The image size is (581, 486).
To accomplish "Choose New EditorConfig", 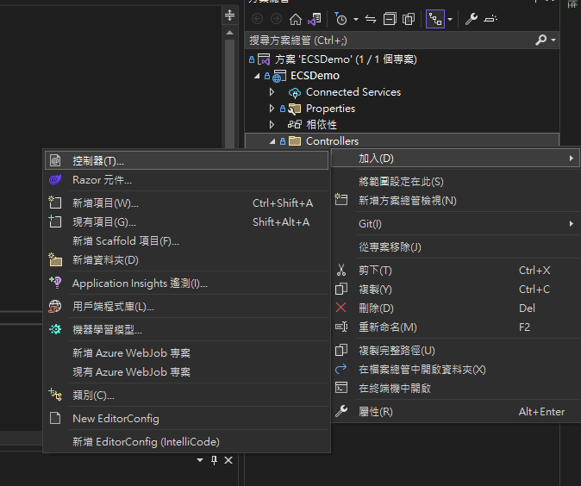I will (186, 419).
